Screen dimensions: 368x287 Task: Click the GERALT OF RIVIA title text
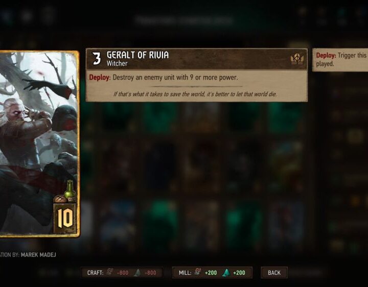click(138, 55)
